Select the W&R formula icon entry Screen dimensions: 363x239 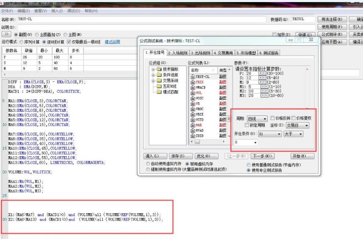point(192,125)
